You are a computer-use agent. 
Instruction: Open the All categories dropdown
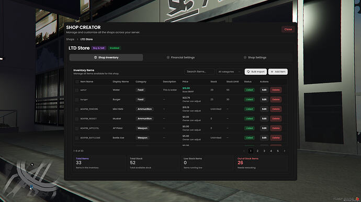230,72
